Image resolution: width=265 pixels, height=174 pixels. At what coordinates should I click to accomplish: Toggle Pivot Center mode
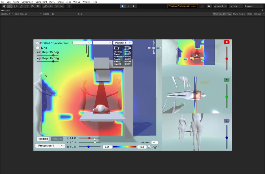(48, 6)
